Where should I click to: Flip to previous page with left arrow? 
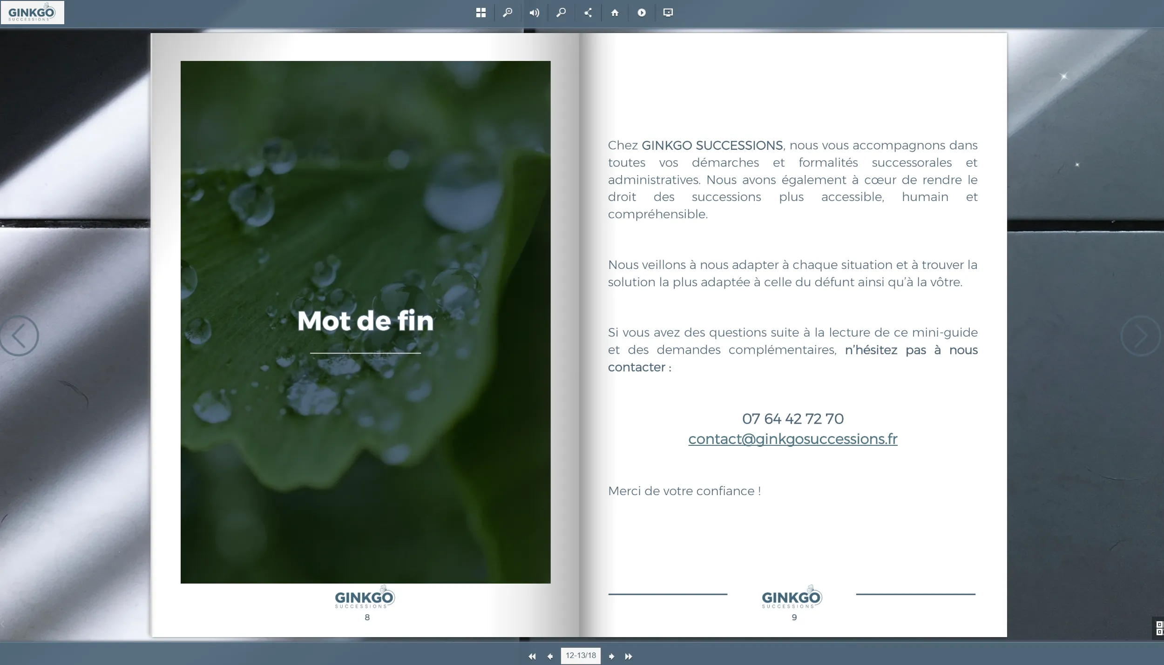coord(19,336)
